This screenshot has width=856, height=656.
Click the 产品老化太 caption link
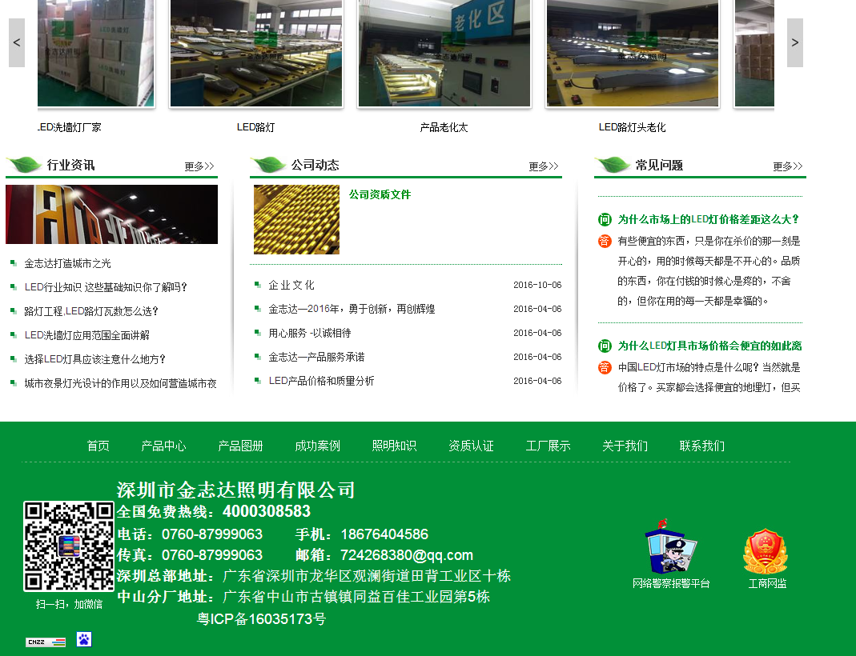click(x=444, y=128)
